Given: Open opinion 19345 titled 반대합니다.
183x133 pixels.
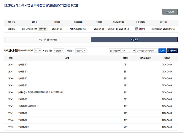Looking at the screenshot, I should coord(23,85).
